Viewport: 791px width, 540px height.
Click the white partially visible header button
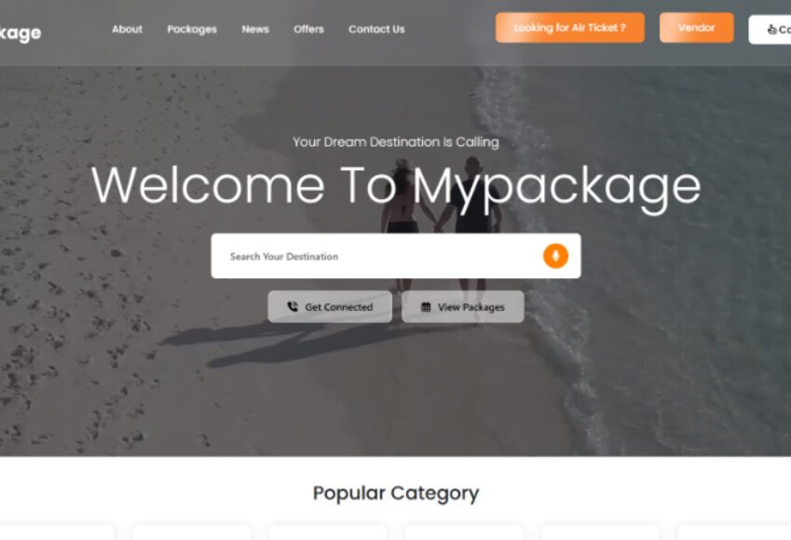tap(770, 30)
